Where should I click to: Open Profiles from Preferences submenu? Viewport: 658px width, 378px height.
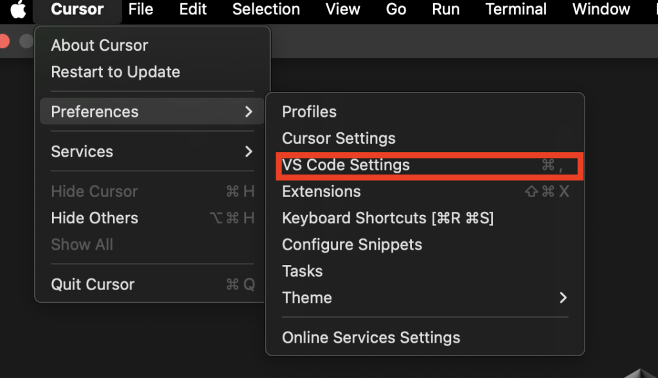309,112
